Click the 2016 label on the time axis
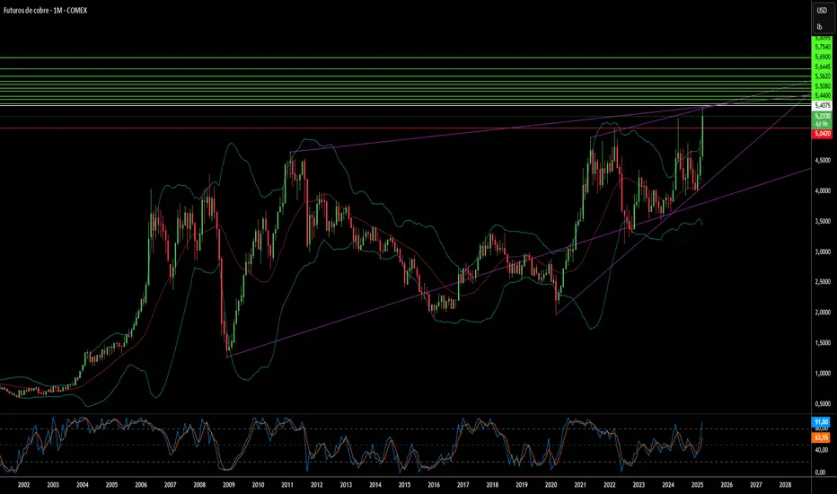Screen dimensions: 837x494 click(434, 485)
